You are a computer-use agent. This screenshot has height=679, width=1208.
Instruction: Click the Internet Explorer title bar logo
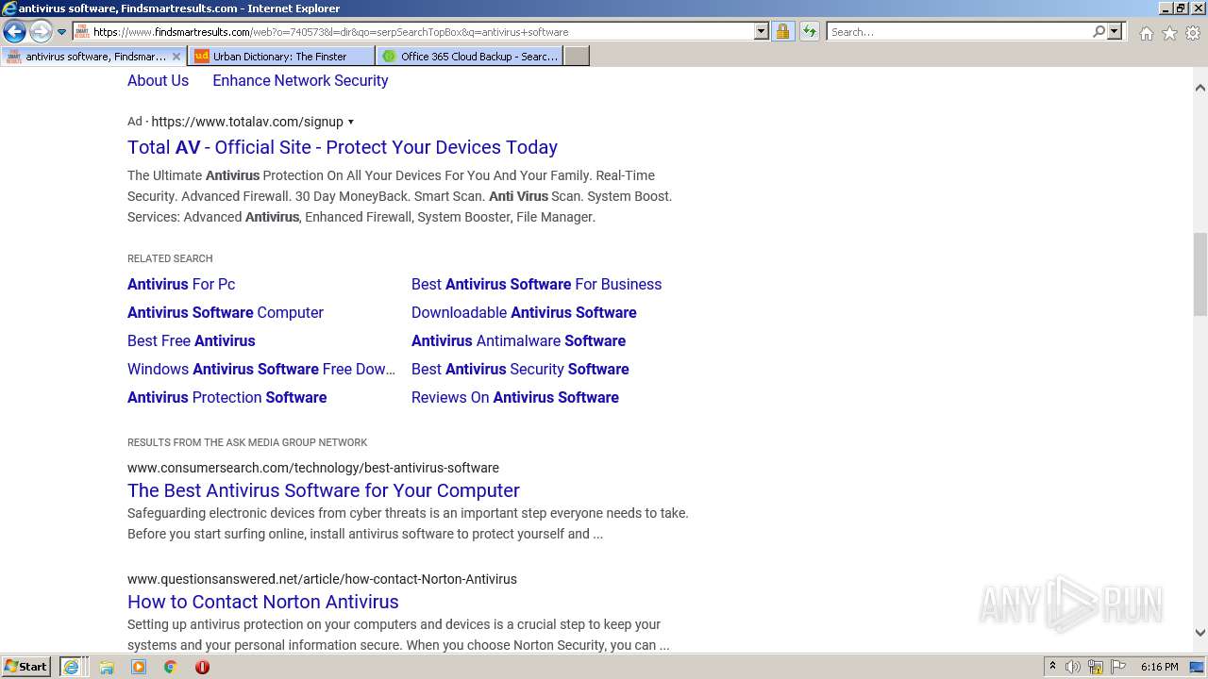(x=9, y=8)
